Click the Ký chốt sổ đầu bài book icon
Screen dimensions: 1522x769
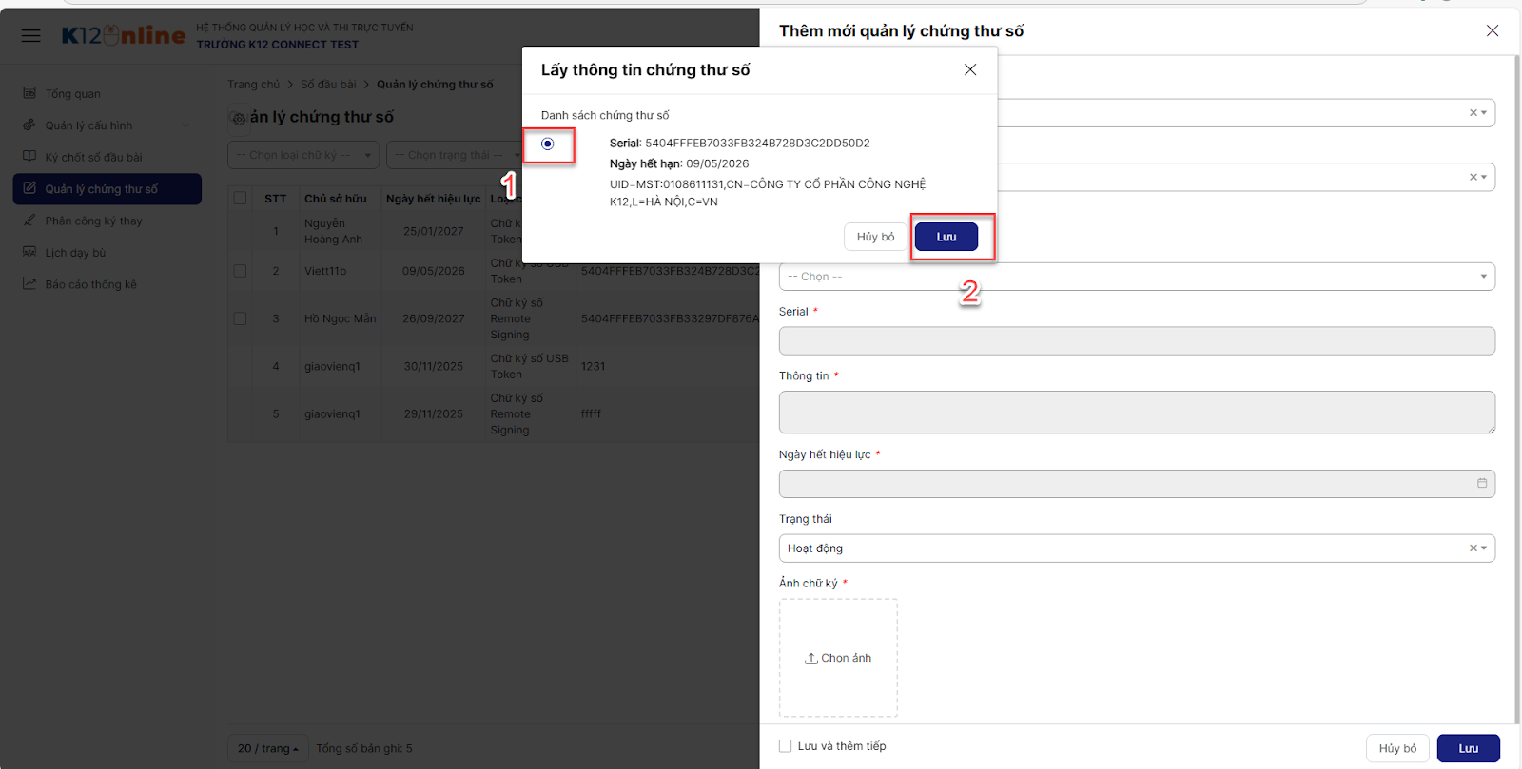[x=29, y=157]
